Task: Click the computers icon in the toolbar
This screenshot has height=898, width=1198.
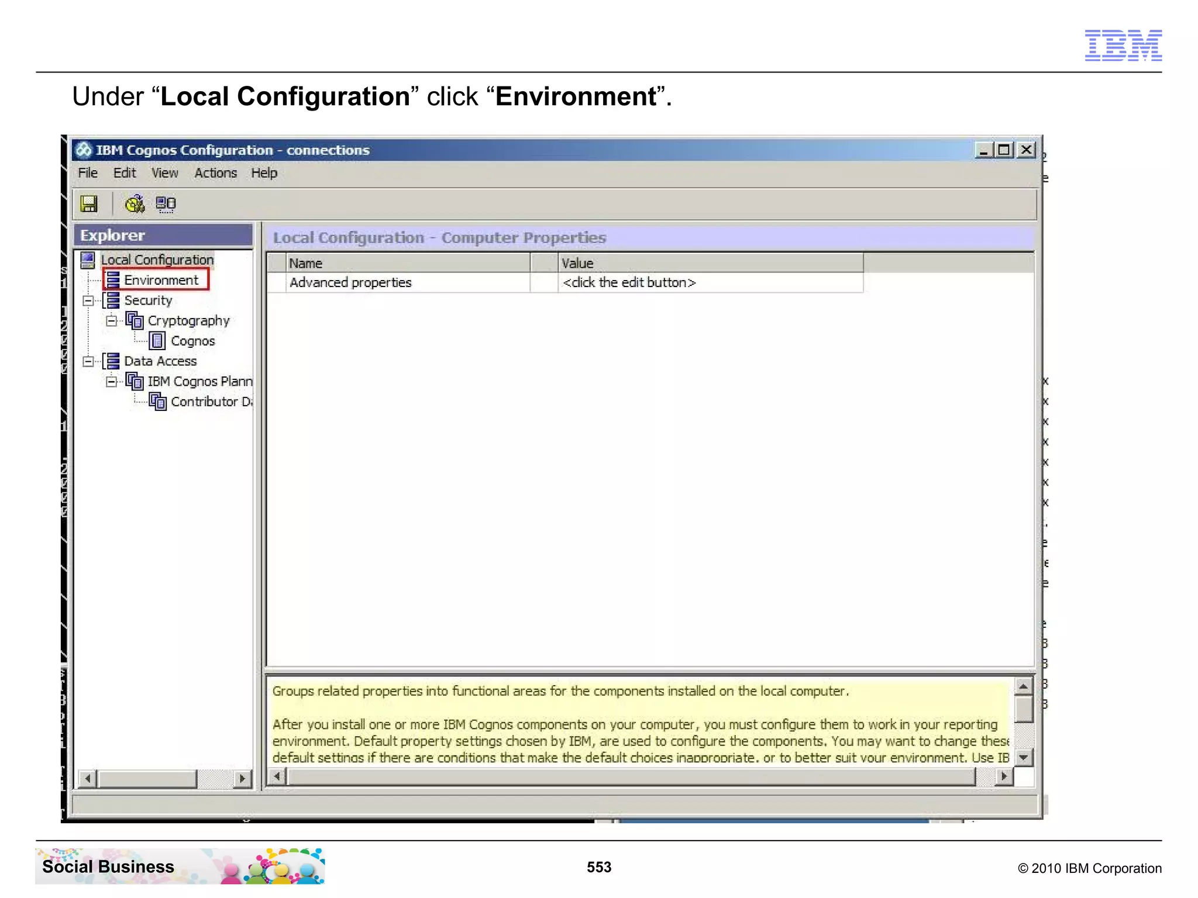Action: pos(166,203)
